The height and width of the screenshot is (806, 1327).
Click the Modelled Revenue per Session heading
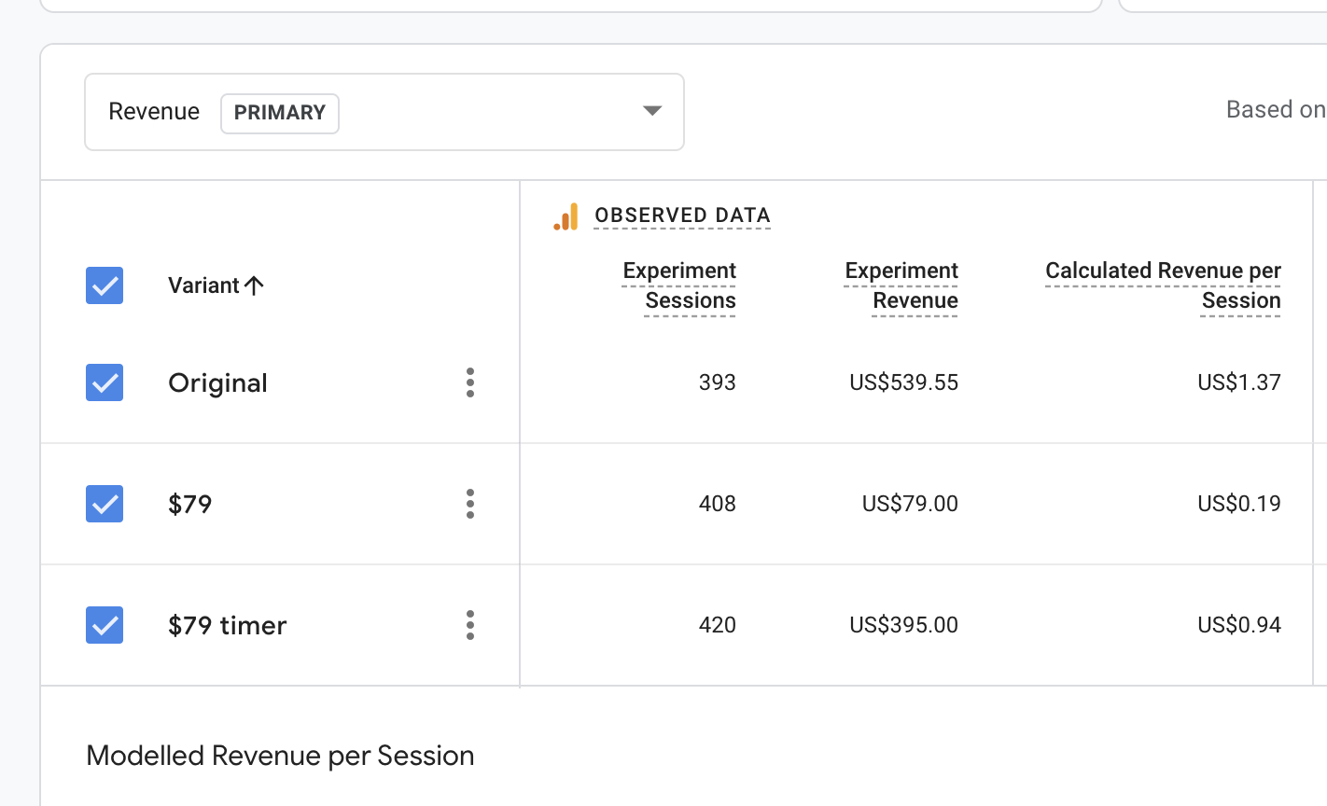[280, 756]
